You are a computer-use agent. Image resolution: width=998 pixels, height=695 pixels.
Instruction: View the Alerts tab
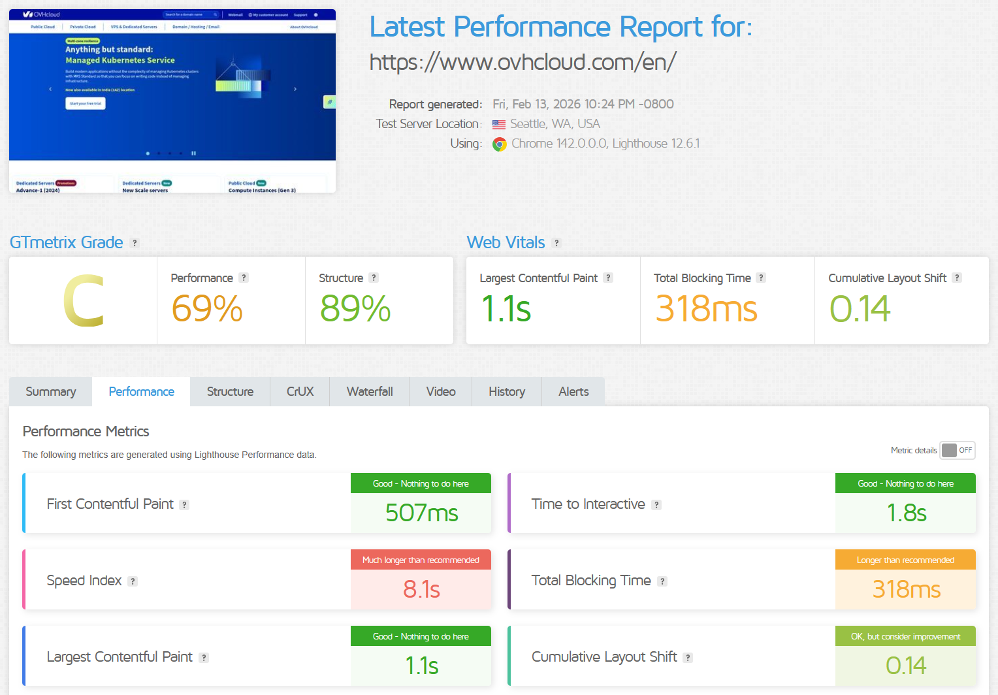(573, 391)
